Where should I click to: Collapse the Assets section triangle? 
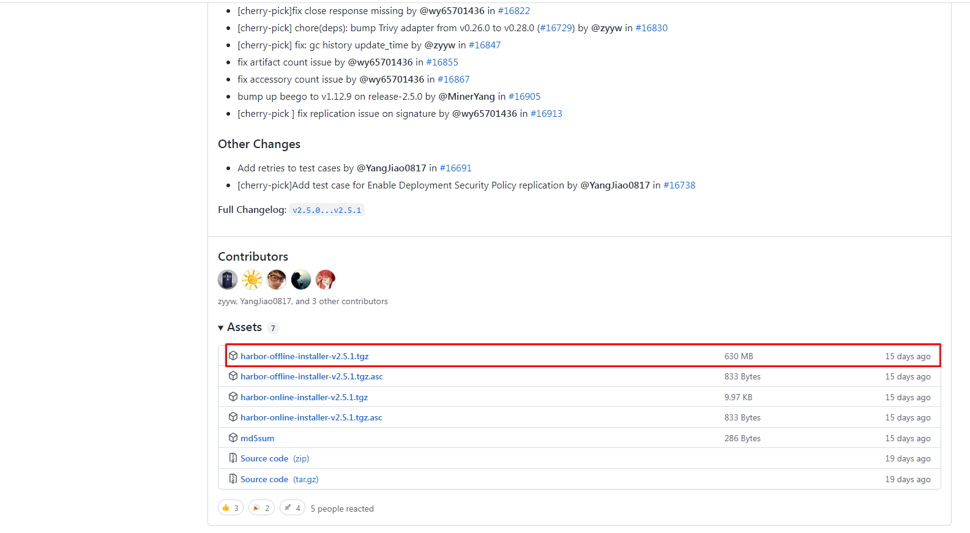(x=221, y=328)
